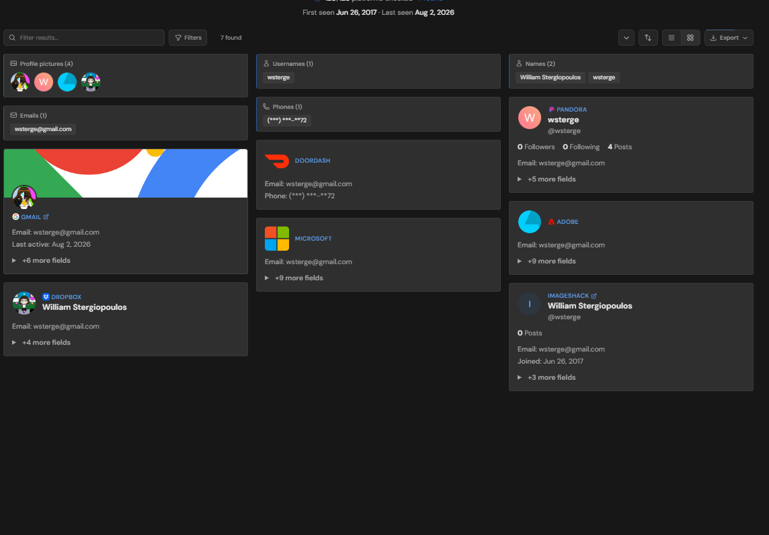Image resolution: width=769 pixels, height=535 pixels.
Task: Open Gmail external link icon
Action: (x=46, y=216)
